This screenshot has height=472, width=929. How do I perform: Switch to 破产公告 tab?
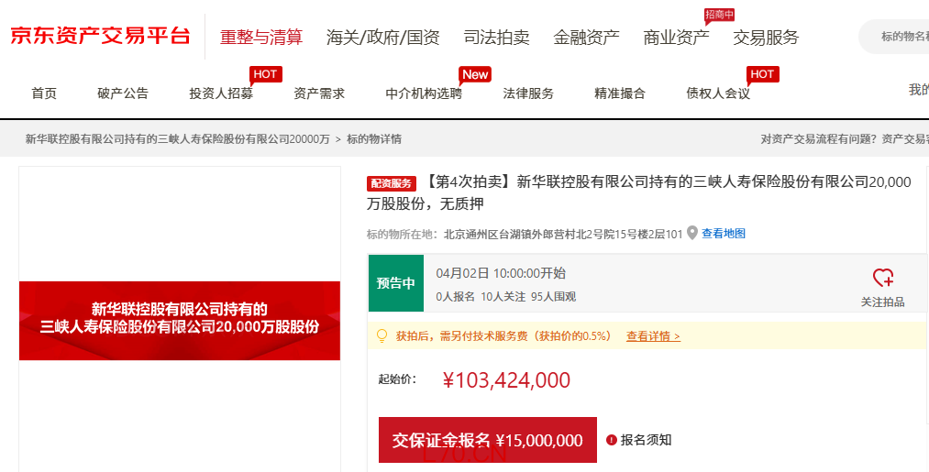(x=123, y=93)
